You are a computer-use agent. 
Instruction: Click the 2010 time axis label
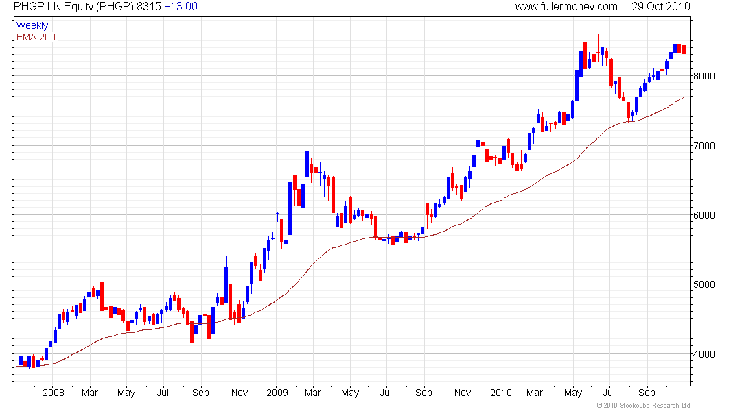[501, 393]
